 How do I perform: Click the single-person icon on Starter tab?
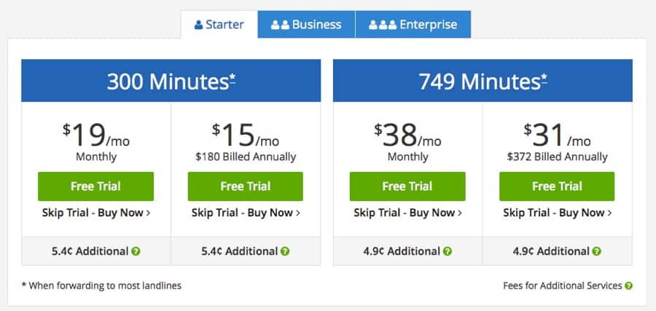pos(199,25)
